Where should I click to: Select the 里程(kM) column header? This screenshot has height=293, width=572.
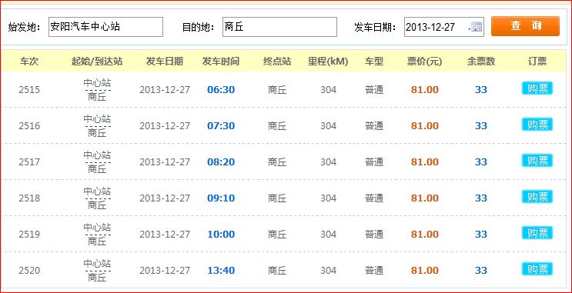(328, 62)
